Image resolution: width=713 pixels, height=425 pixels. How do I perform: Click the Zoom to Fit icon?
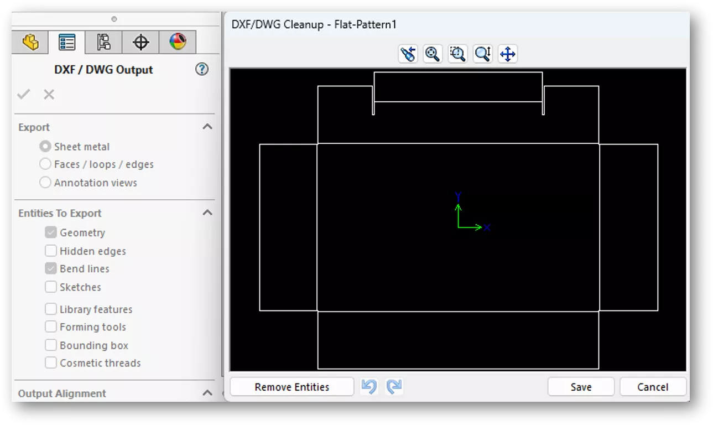tap(433, 54)
